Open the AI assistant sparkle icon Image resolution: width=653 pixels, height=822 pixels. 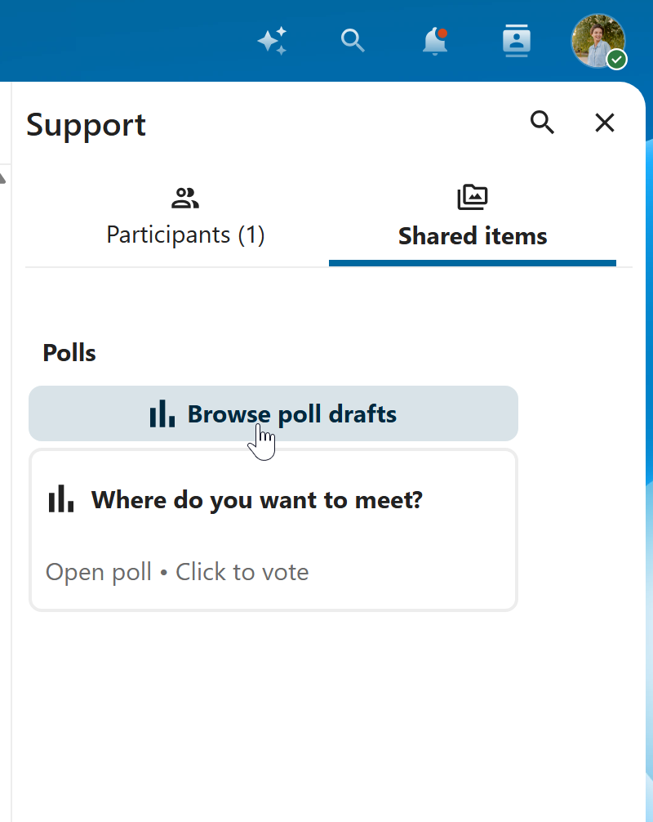pyautogui.click(x=272, y=40)
